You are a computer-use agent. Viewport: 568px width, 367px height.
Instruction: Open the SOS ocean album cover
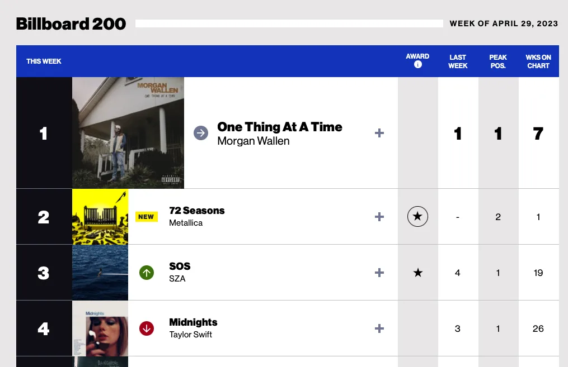tap(100, 273)
